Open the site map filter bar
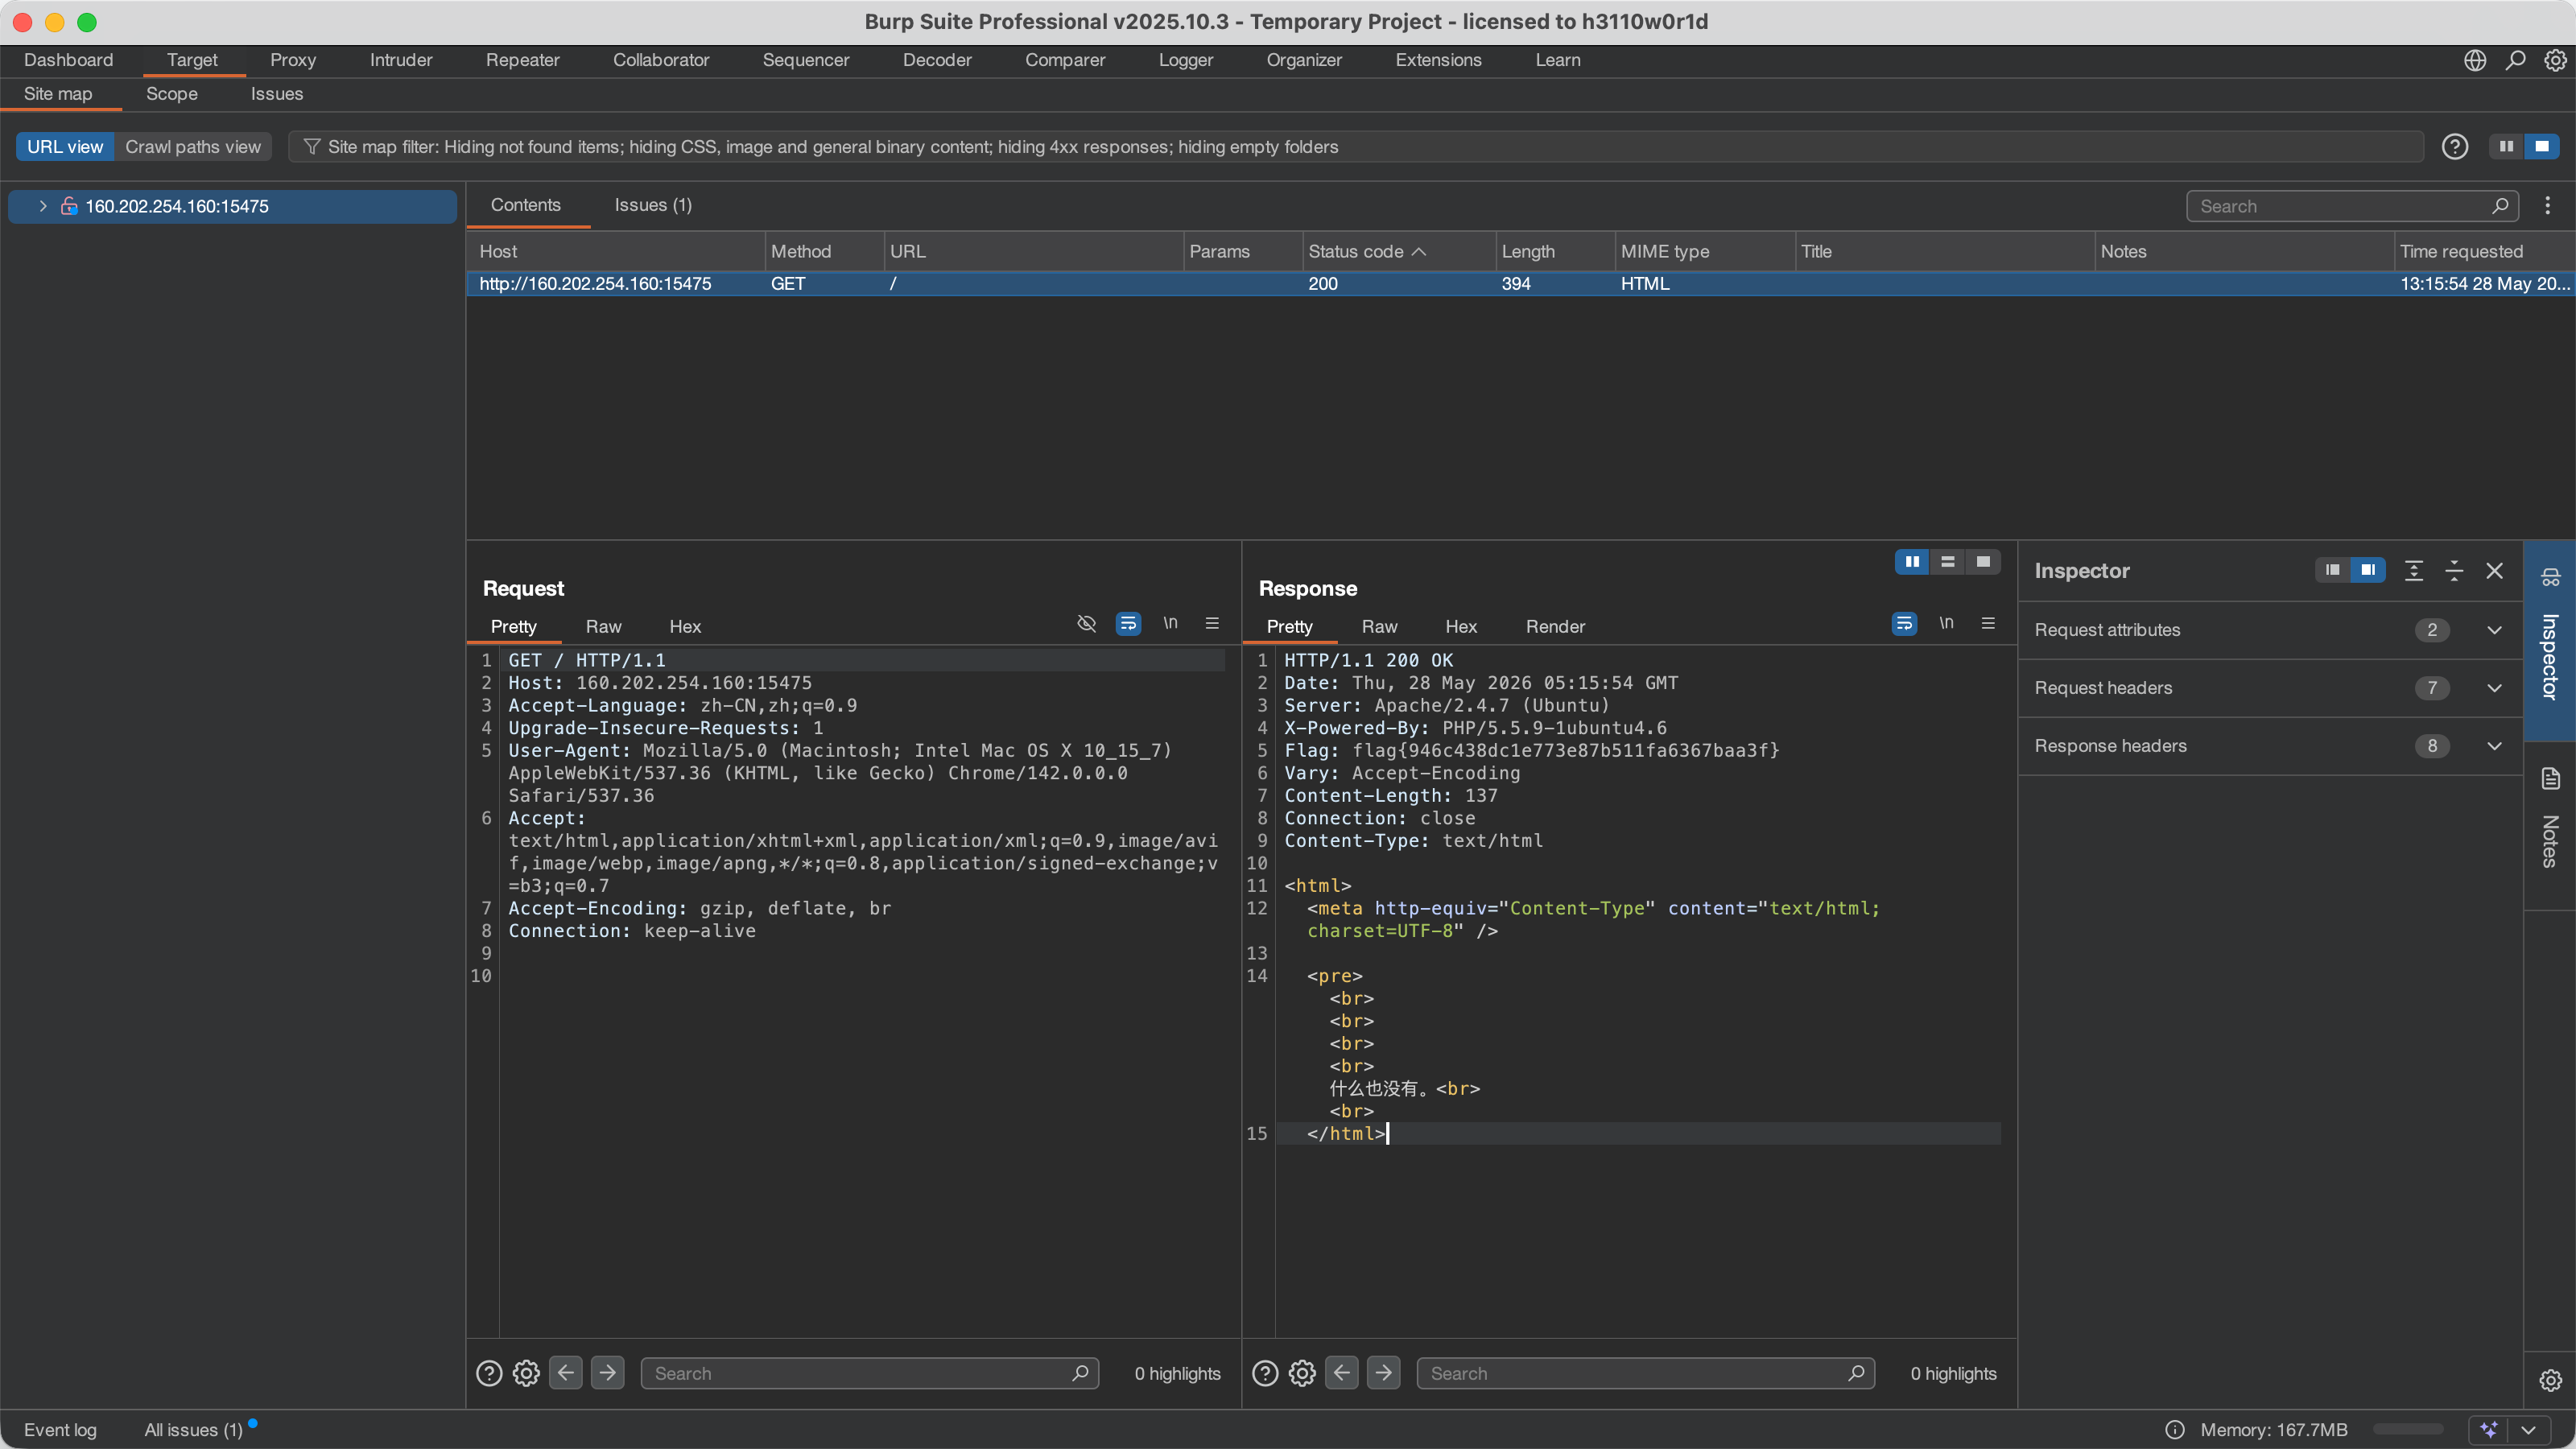The image size is (2576, 1449). click(x=1356, y=147)
